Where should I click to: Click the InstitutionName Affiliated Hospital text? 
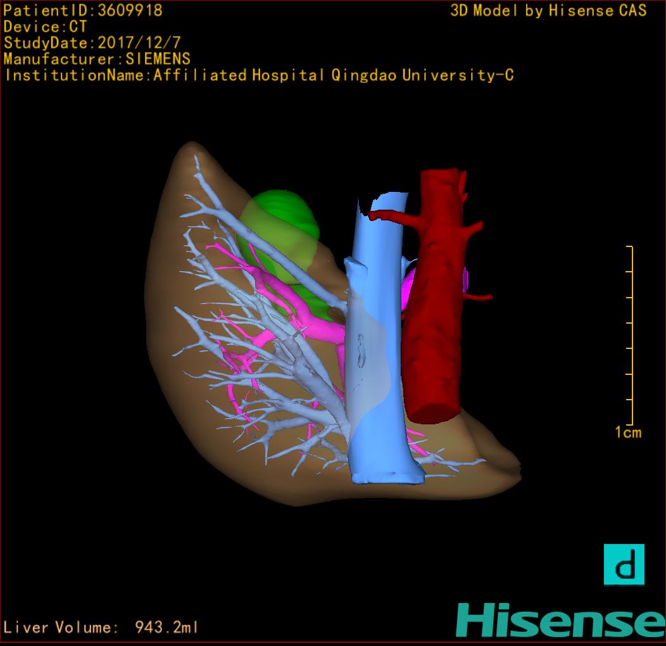coord(260,75)
